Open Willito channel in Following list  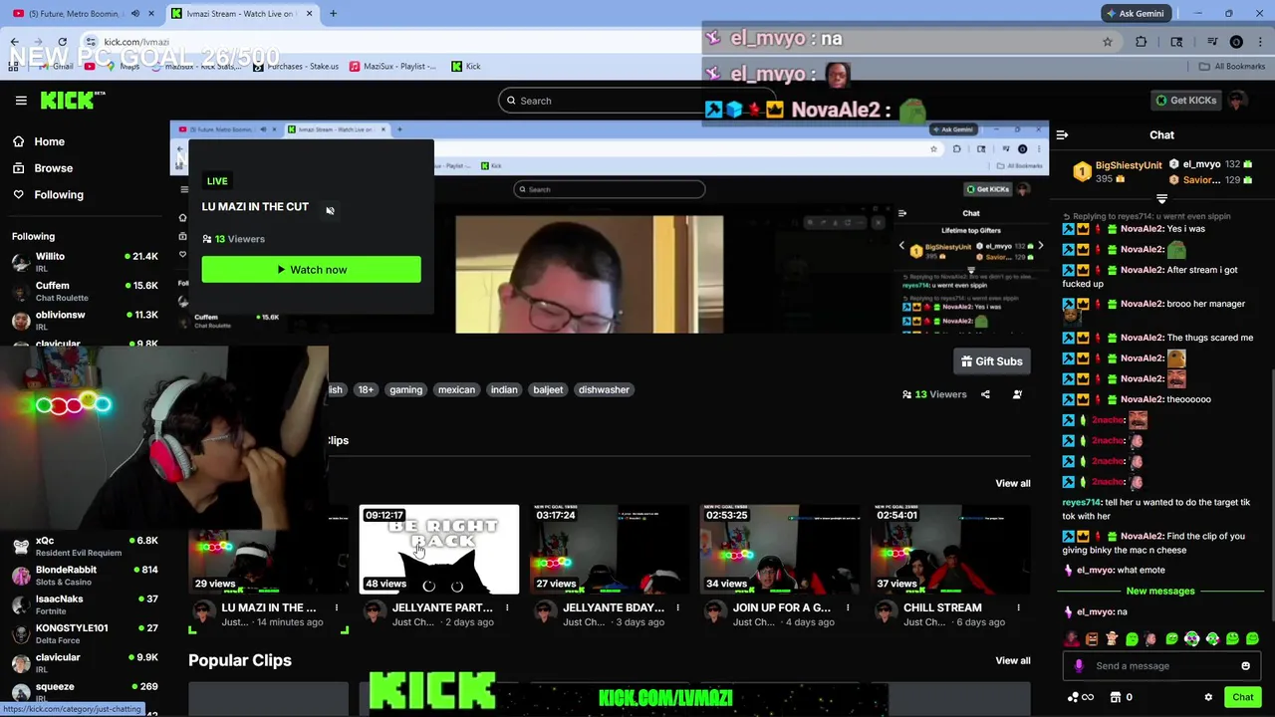85,263
